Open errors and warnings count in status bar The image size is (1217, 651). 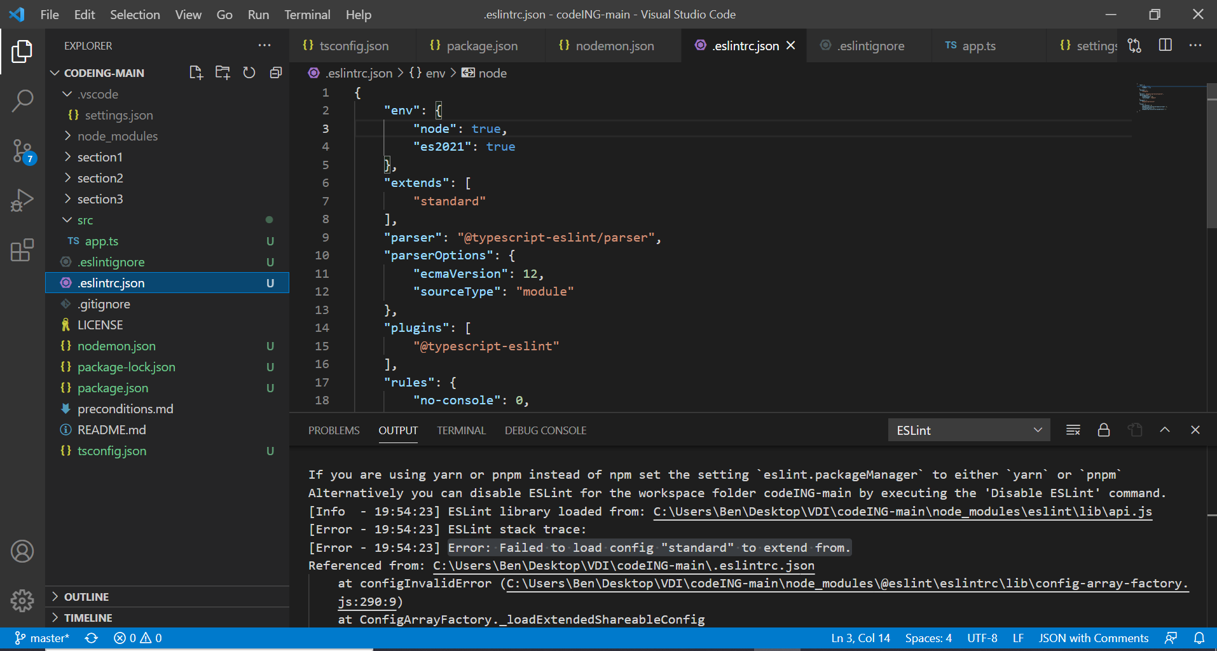(137, 638)
